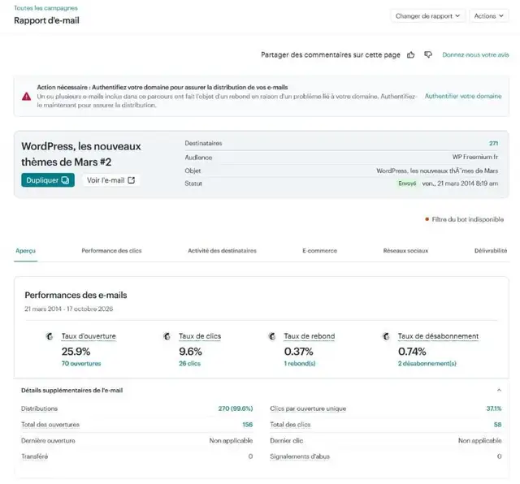
Task: Click the 156 total ouvertures value
Action: [247, 425]
